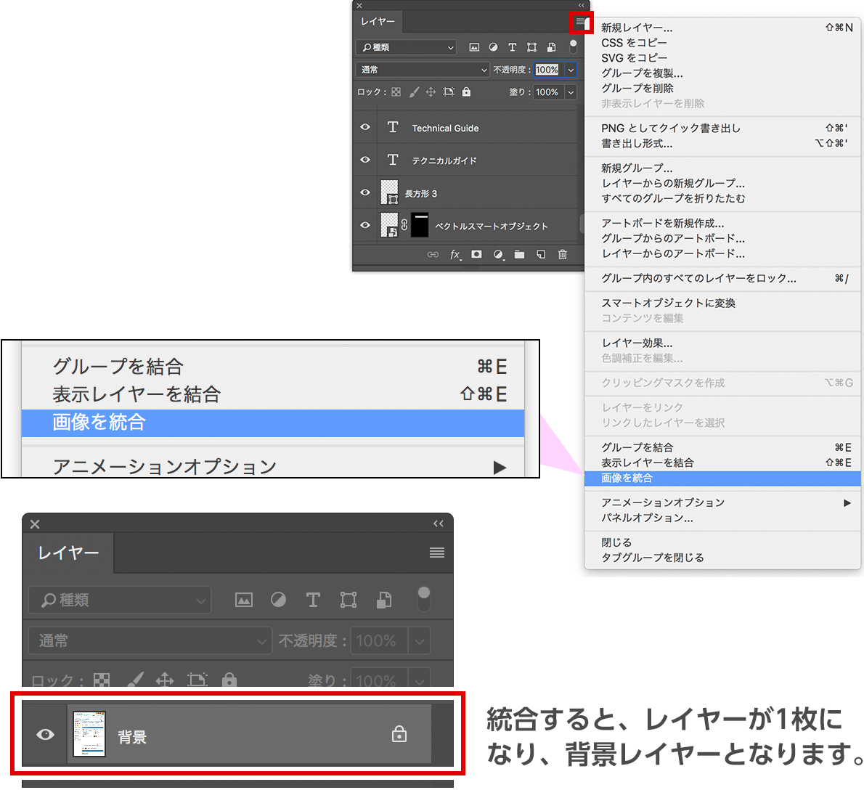Click adjustment layer filter icon in the multi-layer panel
864x790 pixels.
(493, 47)
